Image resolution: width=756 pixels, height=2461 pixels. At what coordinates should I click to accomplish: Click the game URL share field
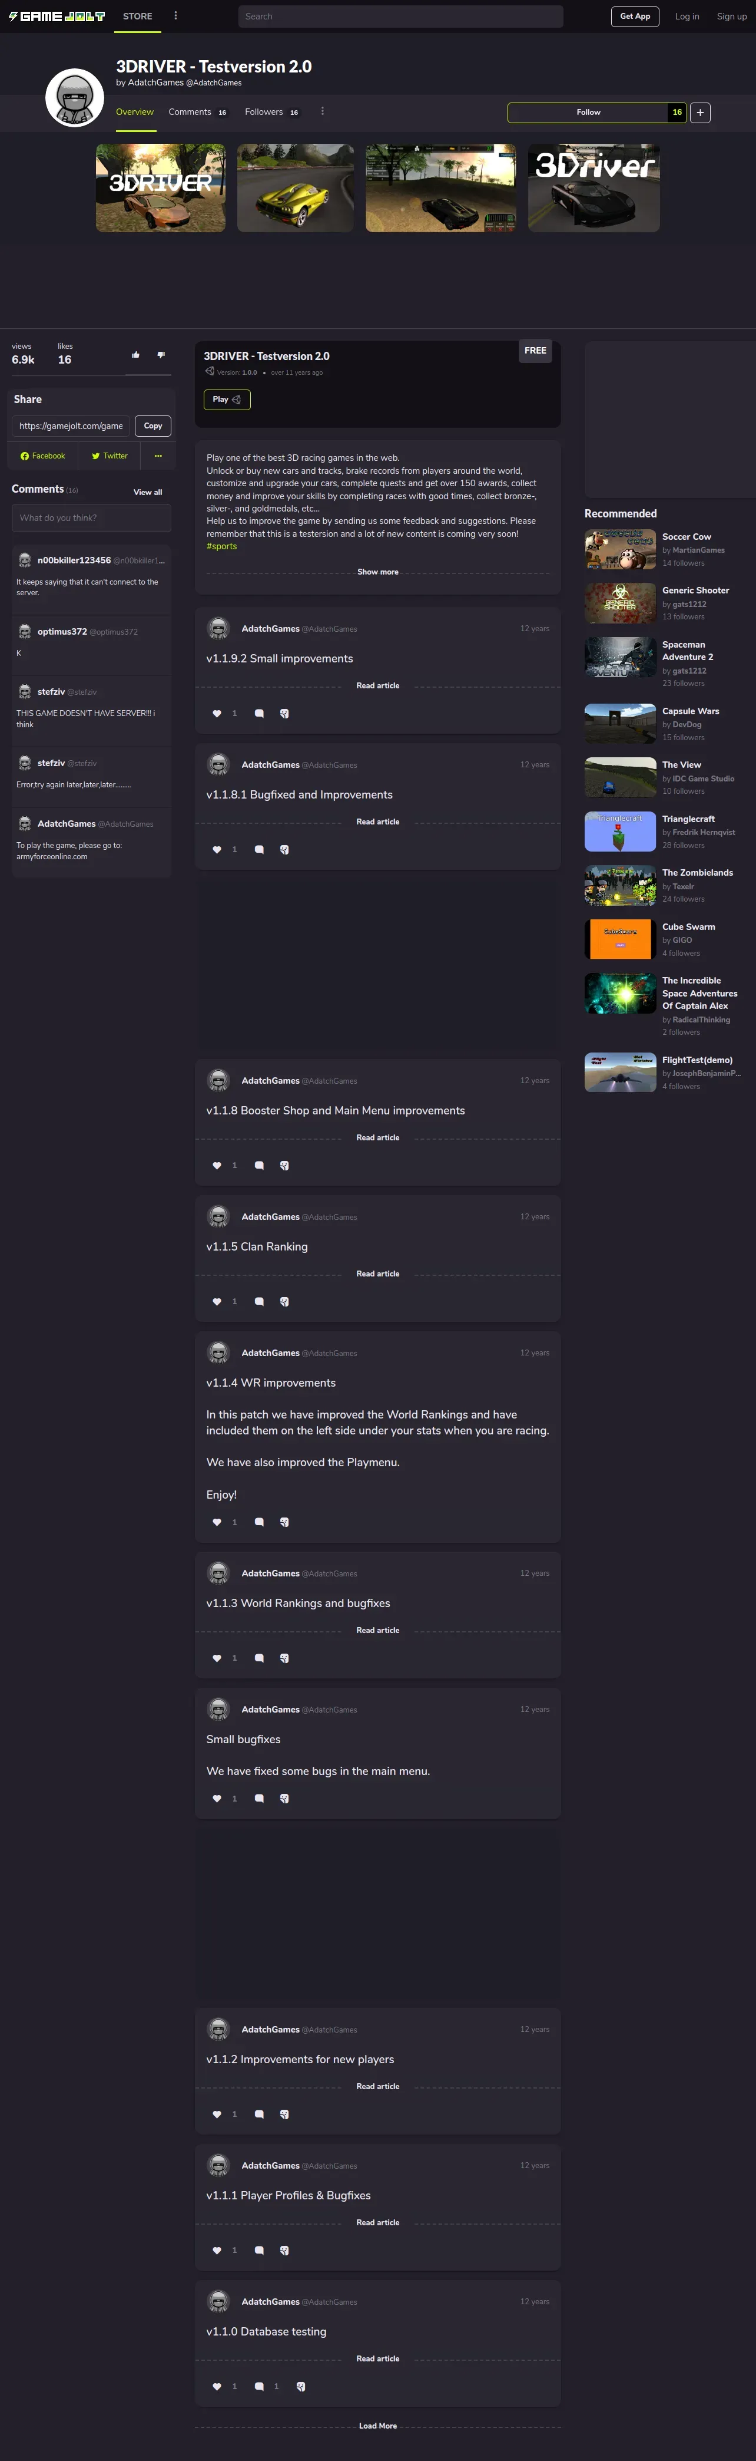tap(71, 426)
